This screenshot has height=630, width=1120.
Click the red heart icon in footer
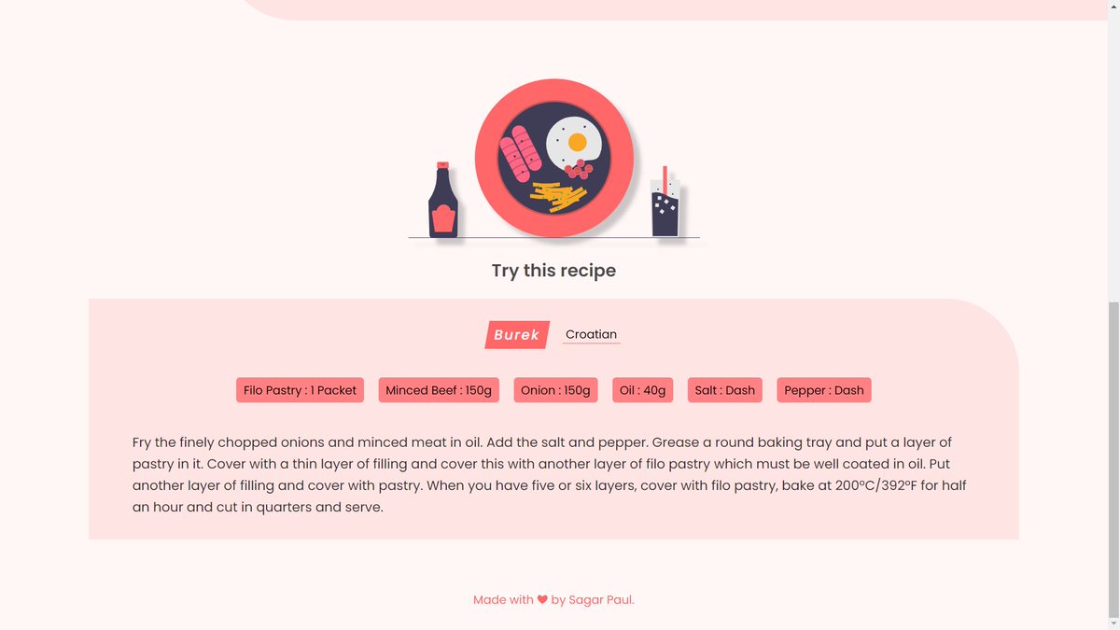tap(542, 600)
